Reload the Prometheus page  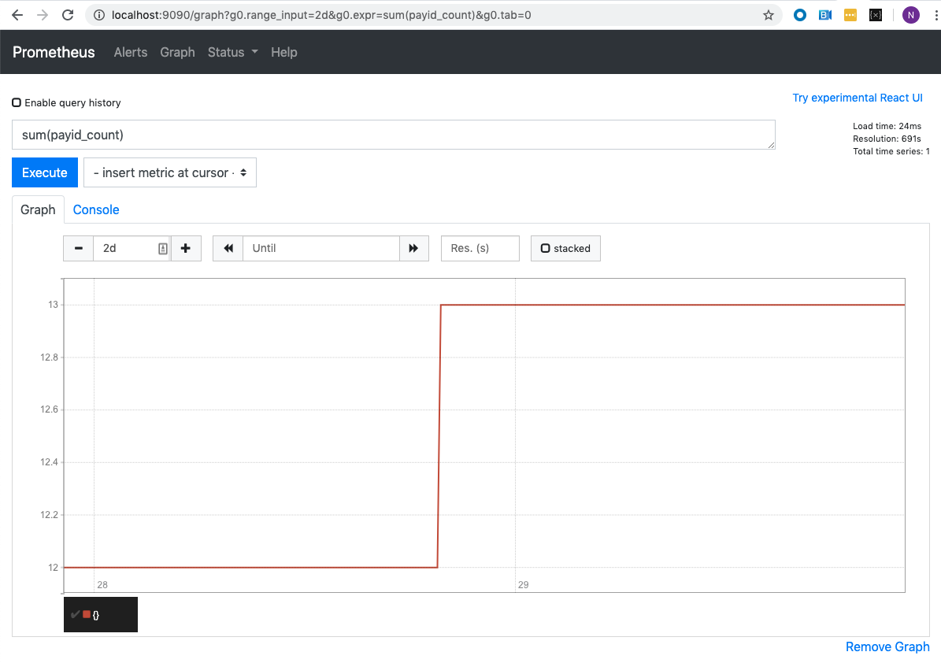tap(69, 14)
